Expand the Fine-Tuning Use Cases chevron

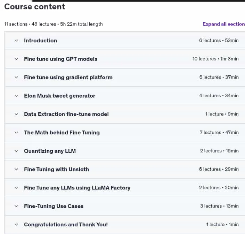(16, 206)
